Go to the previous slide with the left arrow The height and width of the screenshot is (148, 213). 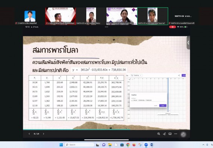(x=29, y=134)
